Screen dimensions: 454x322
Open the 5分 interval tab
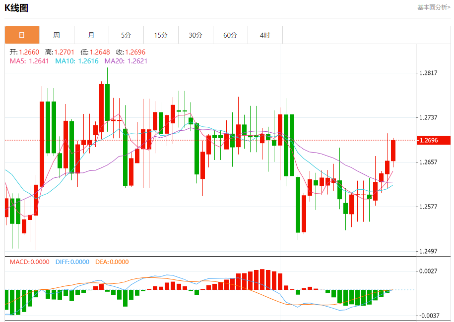pos(126,35)
